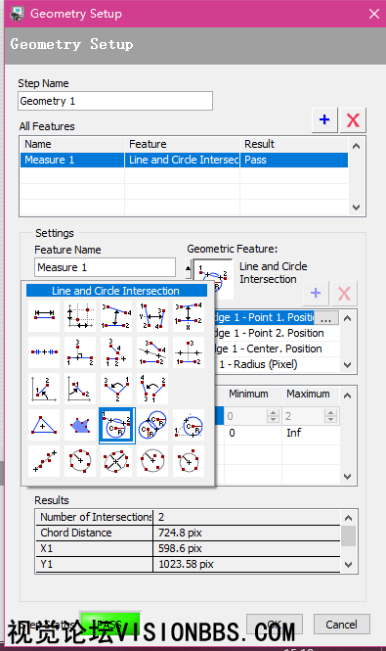Select the mid-point feature icon
Viewport: 386px width, 651px height.
(x=44, y=352)
